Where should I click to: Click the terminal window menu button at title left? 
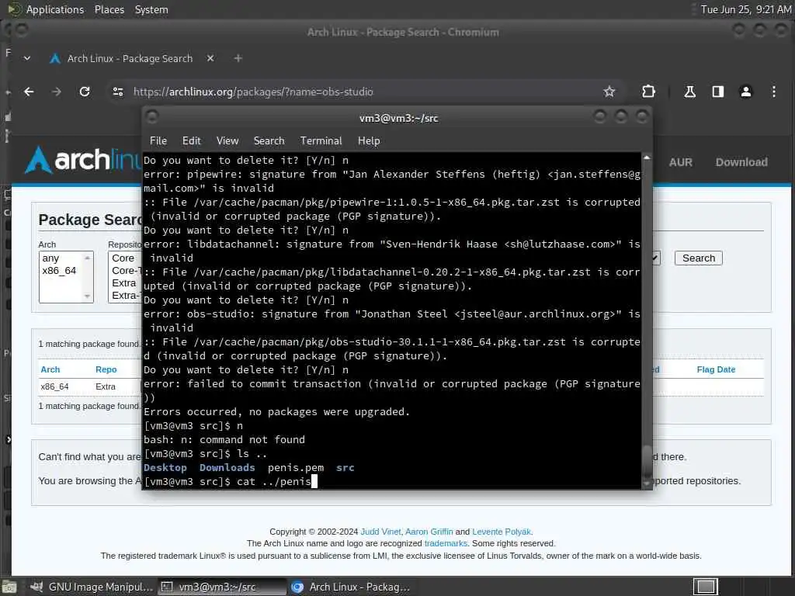click(x=152, y=118)
